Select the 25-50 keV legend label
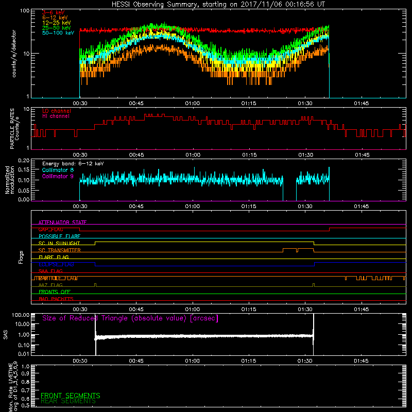This screenshot has height=412, width=412. [x=57, y=28]
